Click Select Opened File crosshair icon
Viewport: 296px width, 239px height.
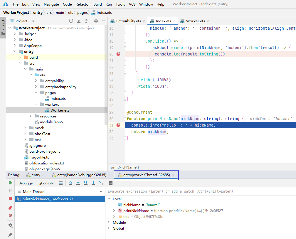pyautogui.click(x=71, y=21)
